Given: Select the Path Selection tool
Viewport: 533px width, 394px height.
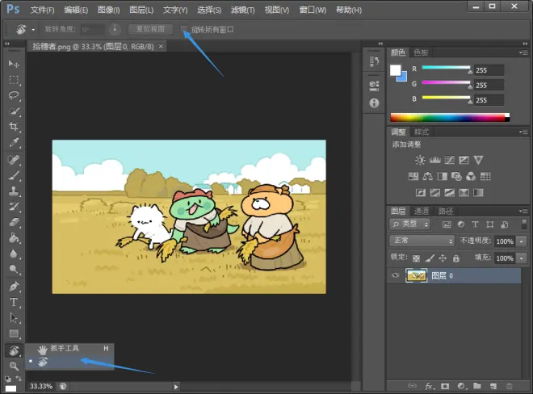Looking at the screenshot, I should click(x=14, y=318).
